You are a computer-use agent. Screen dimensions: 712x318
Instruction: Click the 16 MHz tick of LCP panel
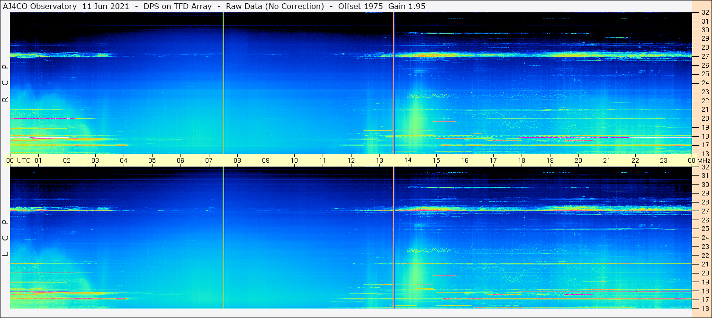[x=705, y=308]
